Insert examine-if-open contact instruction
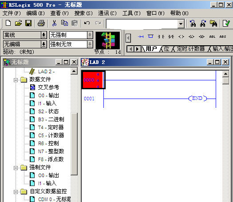Image resolution: width=233 pixels, height=202 pixels. [171, 36]
